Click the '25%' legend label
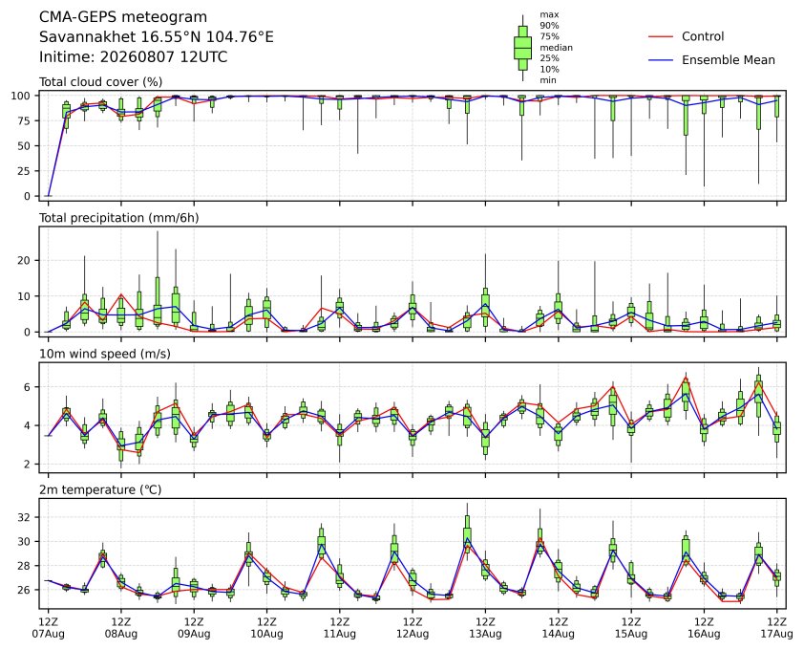The height and width of the screenshot is (650, 804). coord(549,58)
